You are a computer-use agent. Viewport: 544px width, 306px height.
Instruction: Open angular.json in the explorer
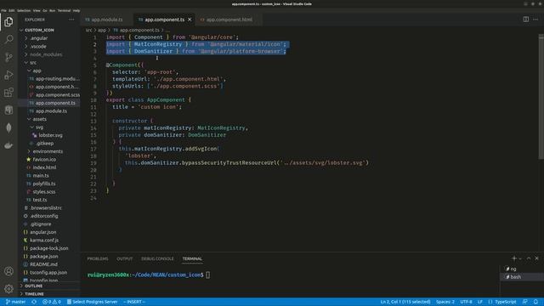pyautogui.click(x=43, y=232)
